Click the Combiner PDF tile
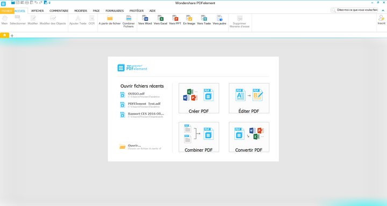 [199, 137]
